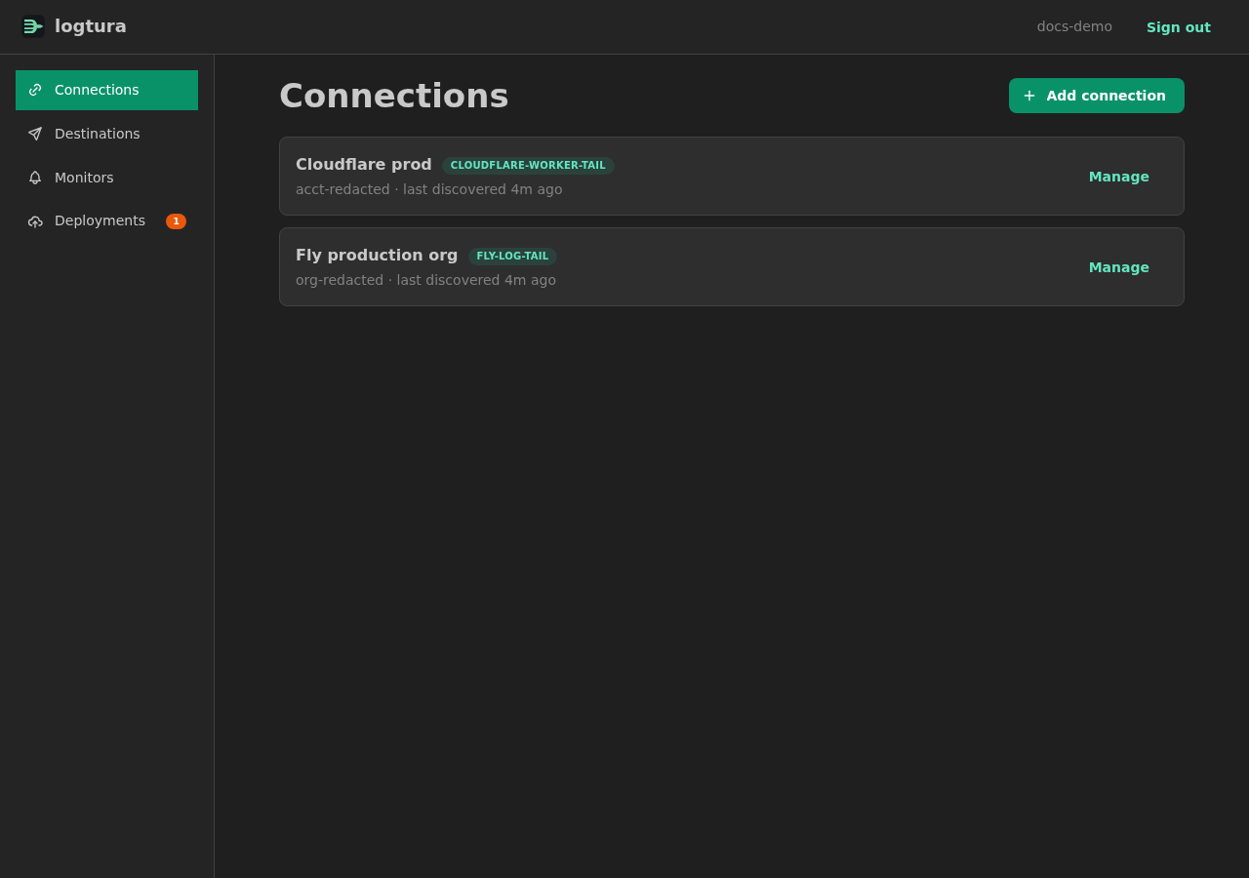The height and width of the screenshot is (878, 1249).
Task: Click the Monitors bell icon
Action: 35,178
